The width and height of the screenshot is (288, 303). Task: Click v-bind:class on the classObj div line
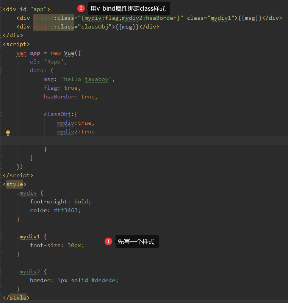click(x=54, y=27)
